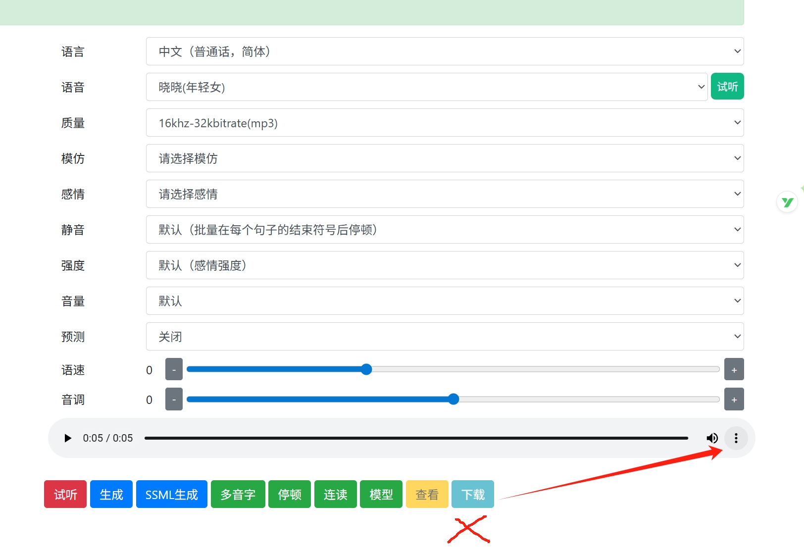This screenshot has width=804, height=554.
Task: Click the SSML生成 button
Action: coord(171,494)
